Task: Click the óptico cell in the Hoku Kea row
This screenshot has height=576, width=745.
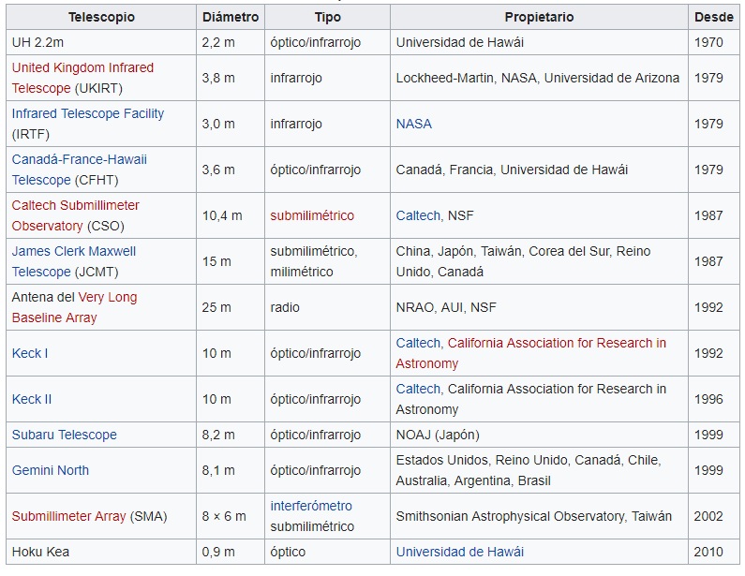Action: [327, 552]
